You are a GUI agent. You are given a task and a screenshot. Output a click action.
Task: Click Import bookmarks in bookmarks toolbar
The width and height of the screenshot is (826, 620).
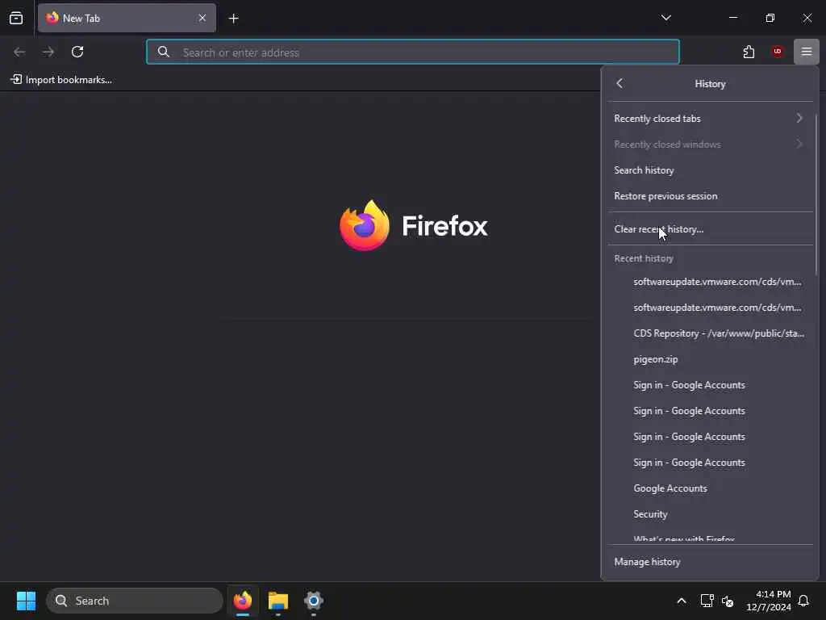point(61,80)
